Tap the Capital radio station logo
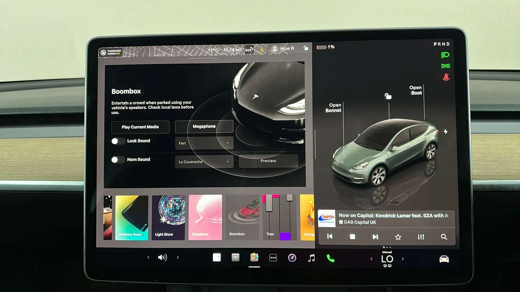Image resolution: width=520 pixels, height=292 pixels. [327, 218]
